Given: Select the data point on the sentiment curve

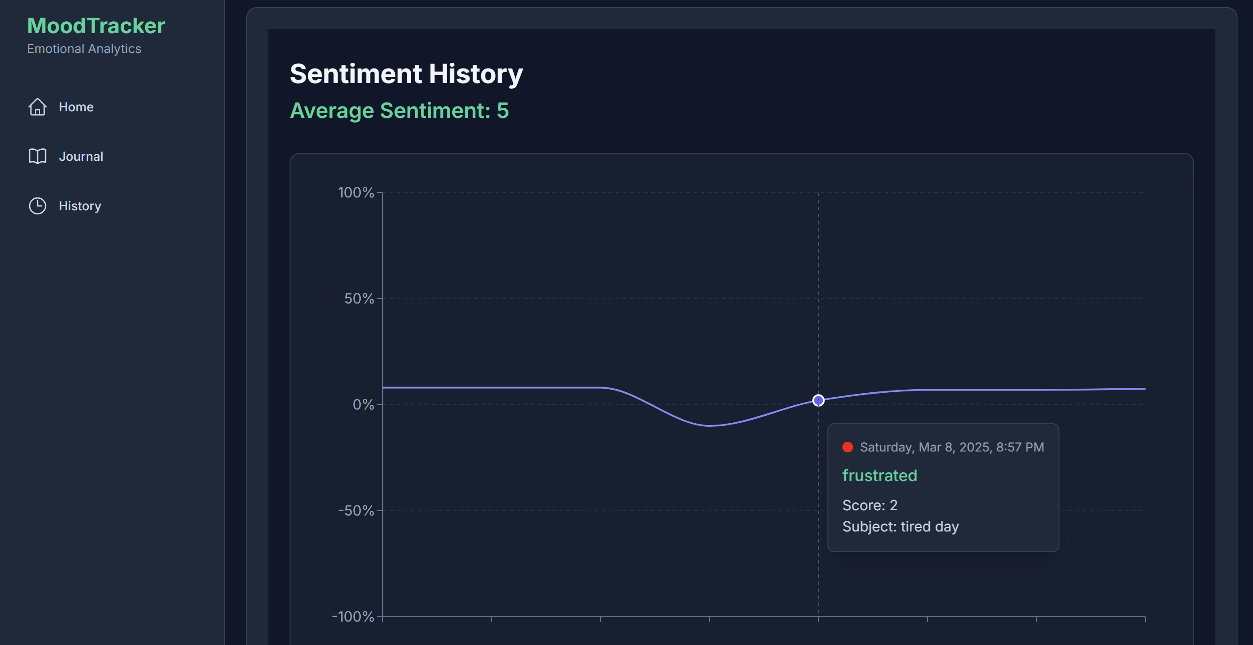Looking at the screenshot, I should pyautogui.click(x=819, y=400).
